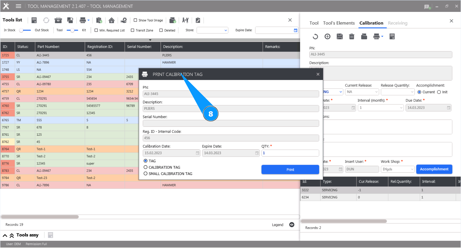Open calendar picker for Expire Date filter
Viewport: 461px width, 248px height.
pyautogui.click(x=295, y=30)
